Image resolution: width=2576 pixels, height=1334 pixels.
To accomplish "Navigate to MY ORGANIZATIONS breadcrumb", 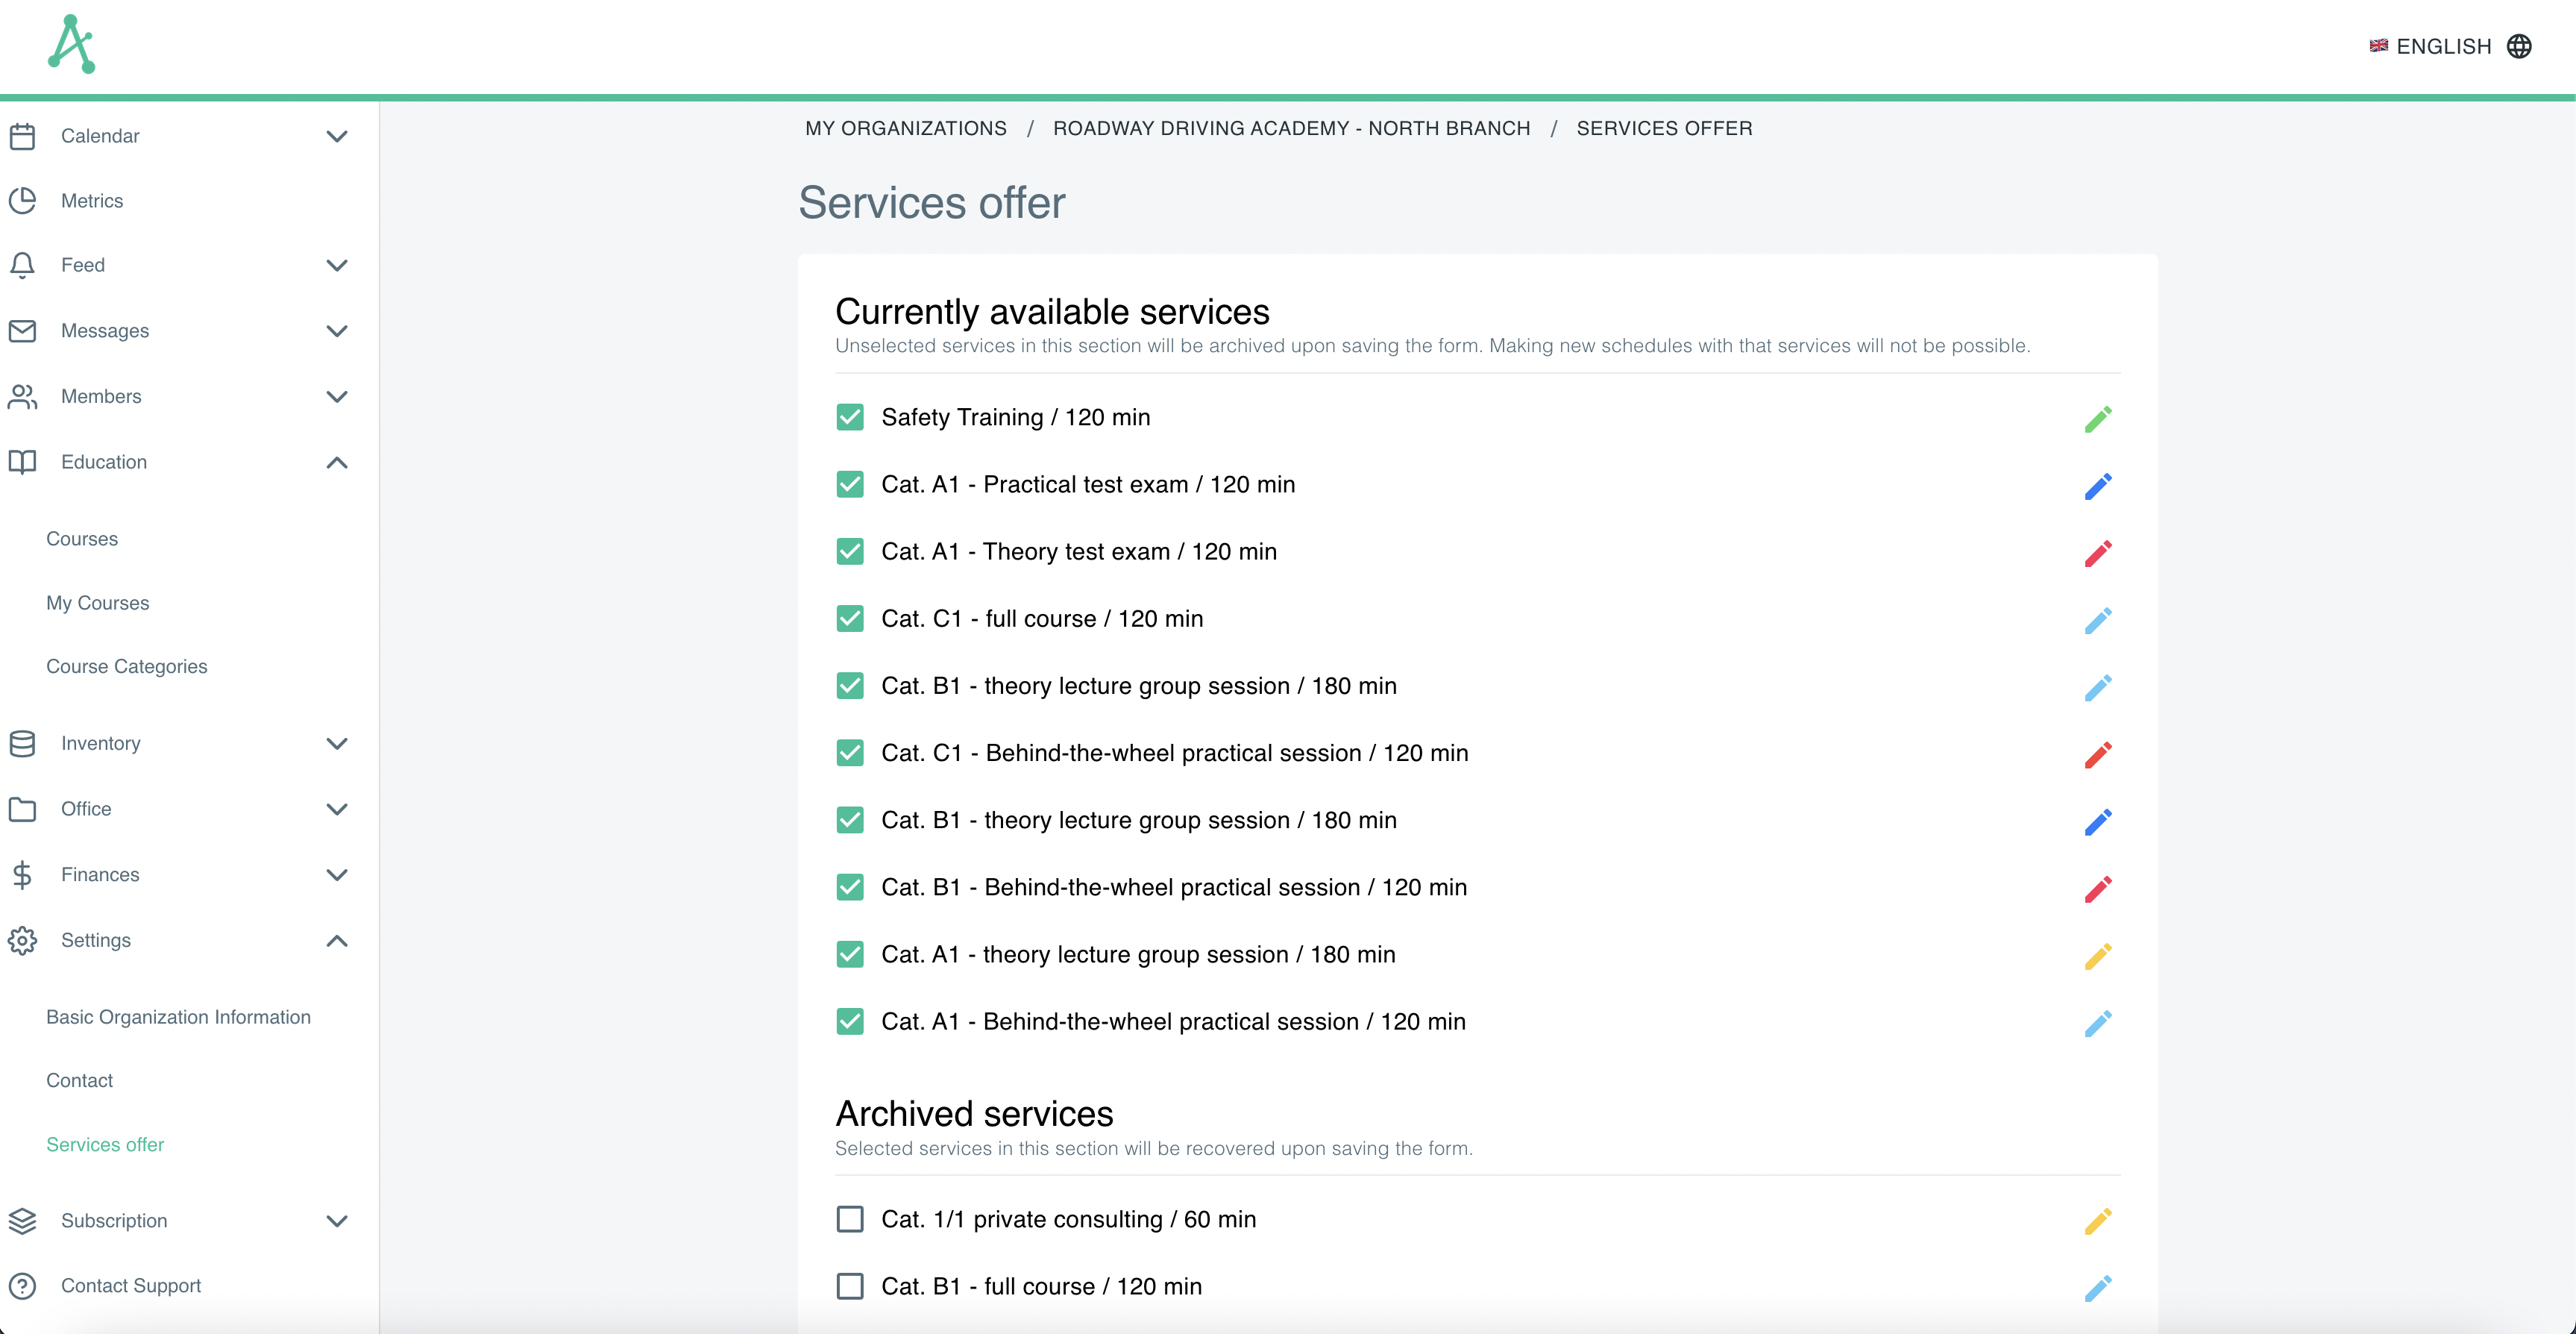I will [906, 128].
